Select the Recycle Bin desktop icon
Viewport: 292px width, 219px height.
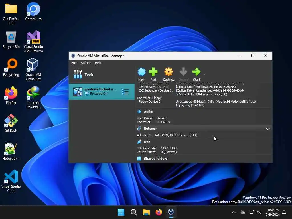11,39
